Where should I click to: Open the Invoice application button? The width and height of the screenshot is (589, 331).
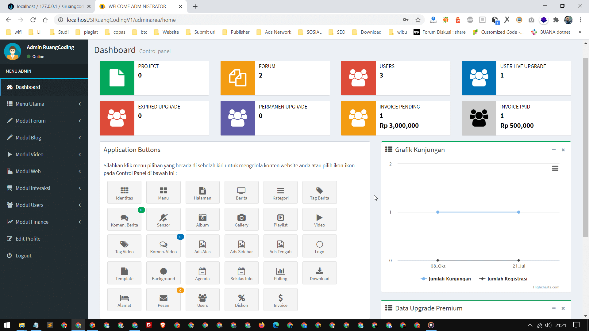coord(280,299)
